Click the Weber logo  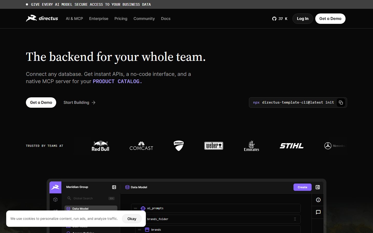[214, 146]
